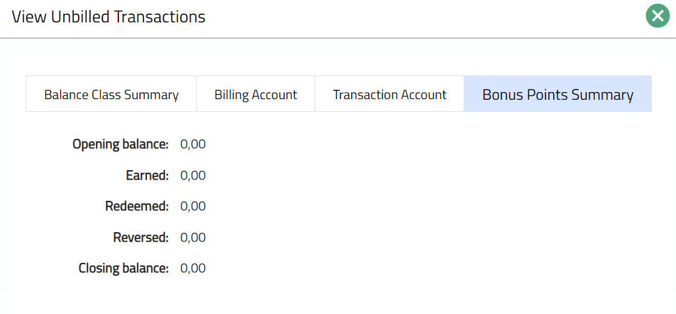This screenshot has width=676, height=314.
Task: Click the Opening balance label
Action: point(120,145)
